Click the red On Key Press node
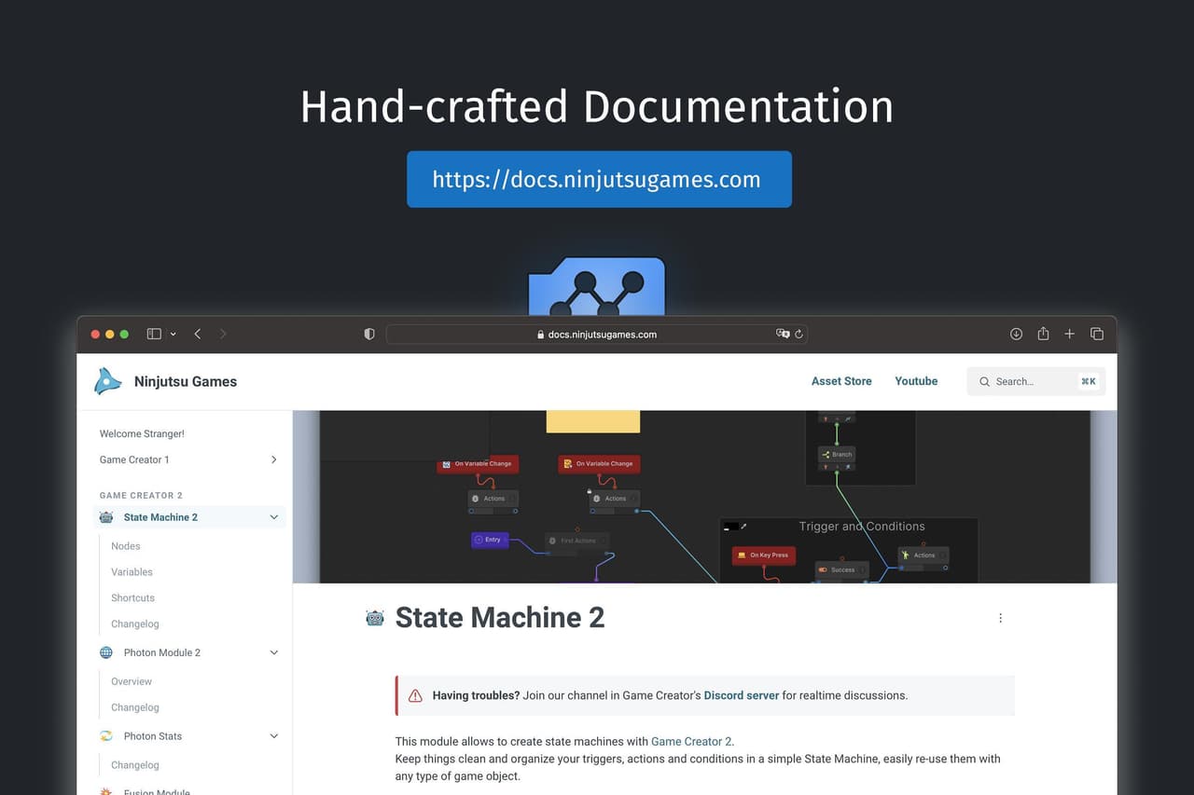1194x795 pixels. (764, 555)
